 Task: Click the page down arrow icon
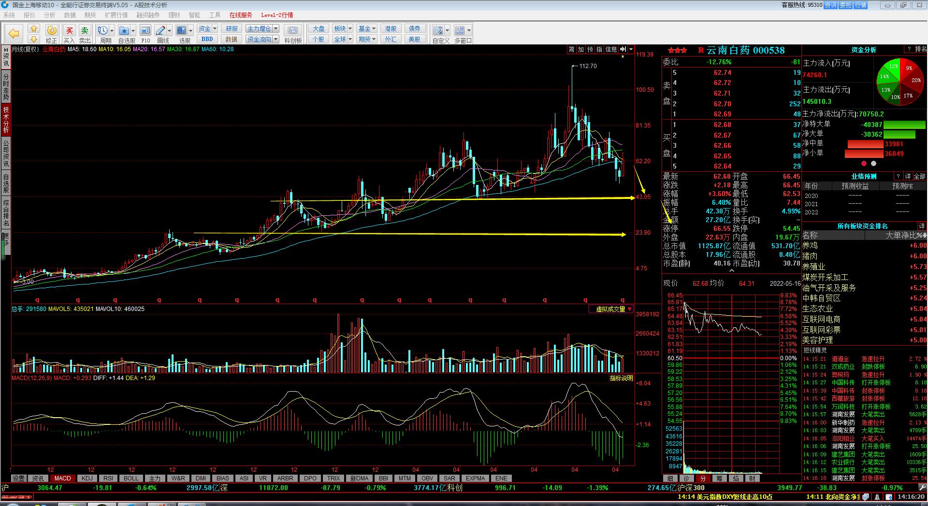pyautogui.click(x=33, y=39)
